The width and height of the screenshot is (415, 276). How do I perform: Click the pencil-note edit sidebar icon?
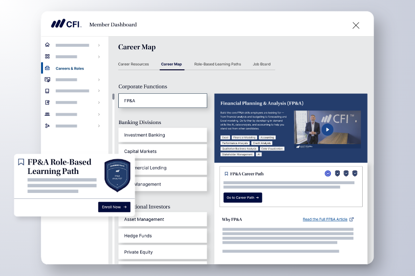(47, 103)
